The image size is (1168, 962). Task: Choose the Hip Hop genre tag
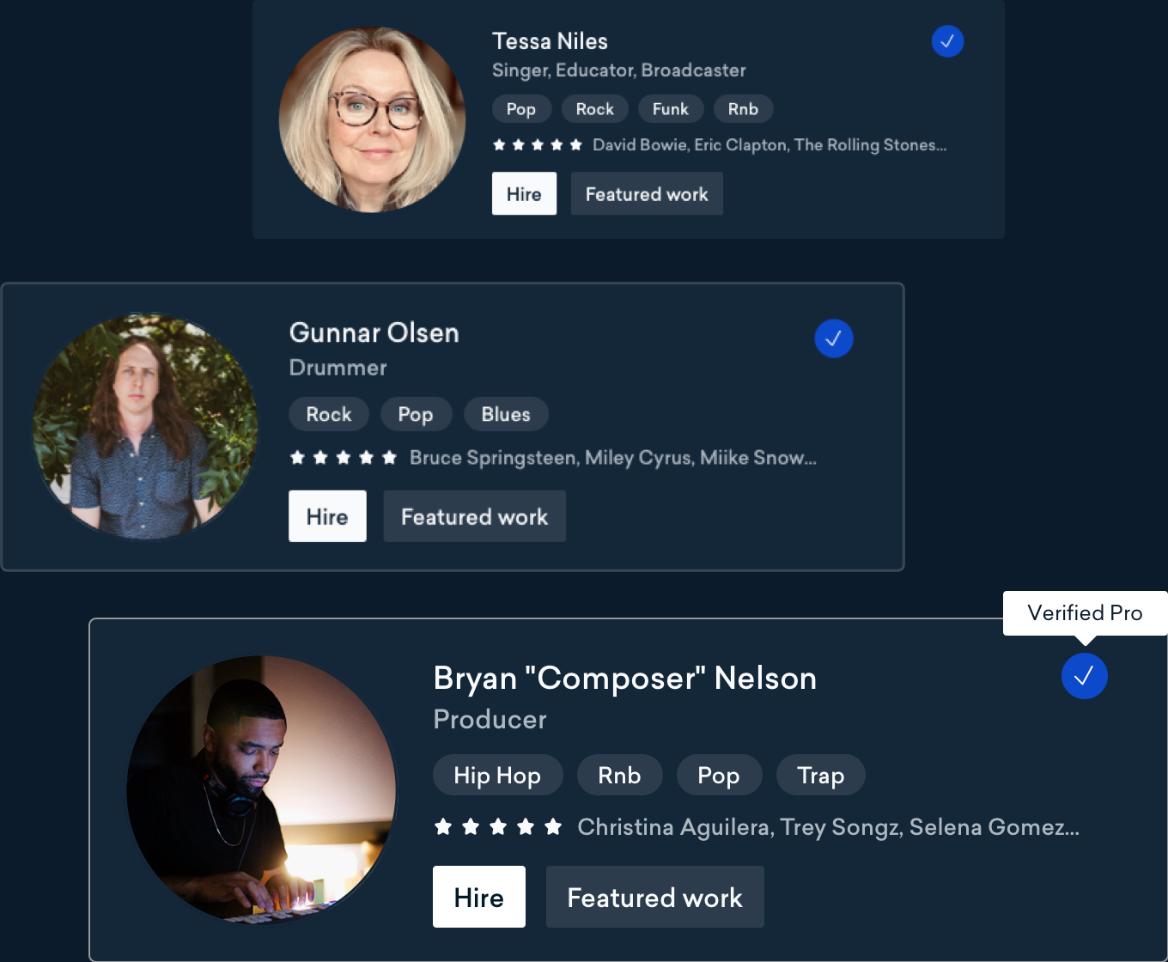pyautogui.click(x=497, y=776)
